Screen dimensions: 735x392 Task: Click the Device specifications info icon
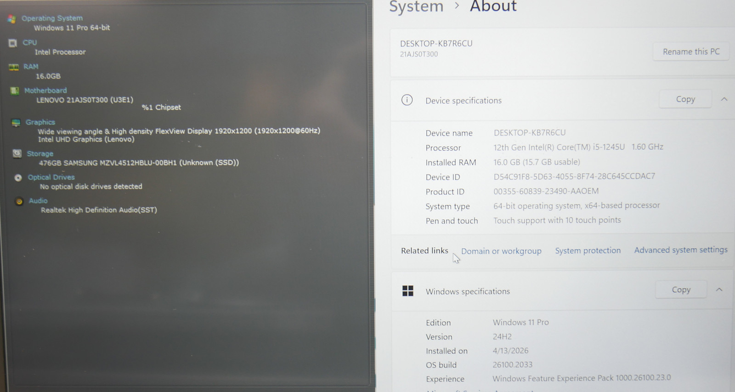pos(407,100)
